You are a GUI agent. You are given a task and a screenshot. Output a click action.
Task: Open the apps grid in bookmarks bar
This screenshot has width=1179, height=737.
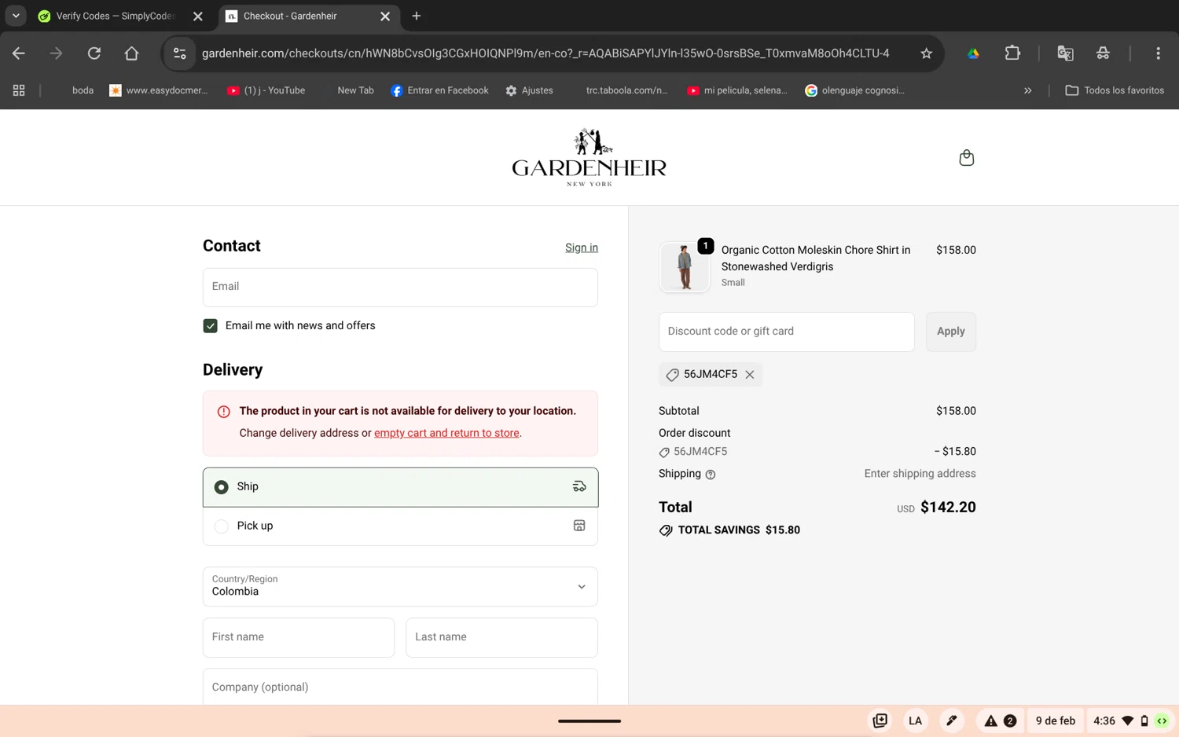pyautogui.click(x=19, y=90)
